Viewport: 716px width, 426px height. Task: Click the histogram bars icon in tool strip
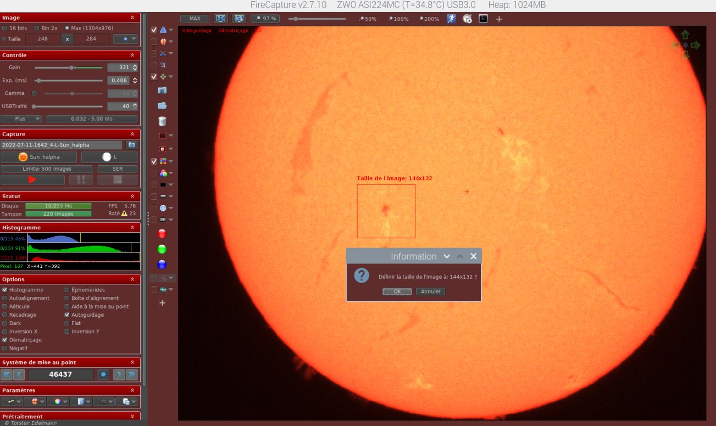(x=163, y=30)
